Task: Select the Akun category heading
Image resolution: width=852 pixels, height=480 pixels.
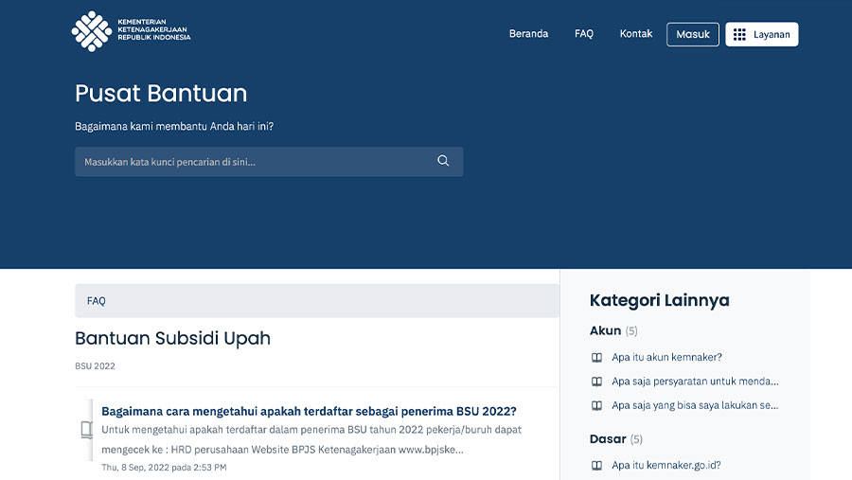Action: (x=605, y=330)
